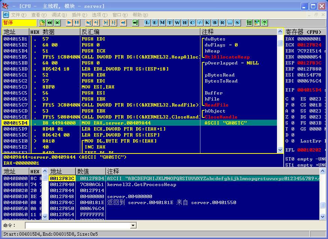Toggle the Z flag value in registers

click(x=293, y=117)
